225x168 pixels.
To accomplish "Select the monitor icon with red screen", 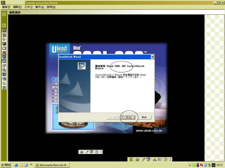I will (4, 74).
